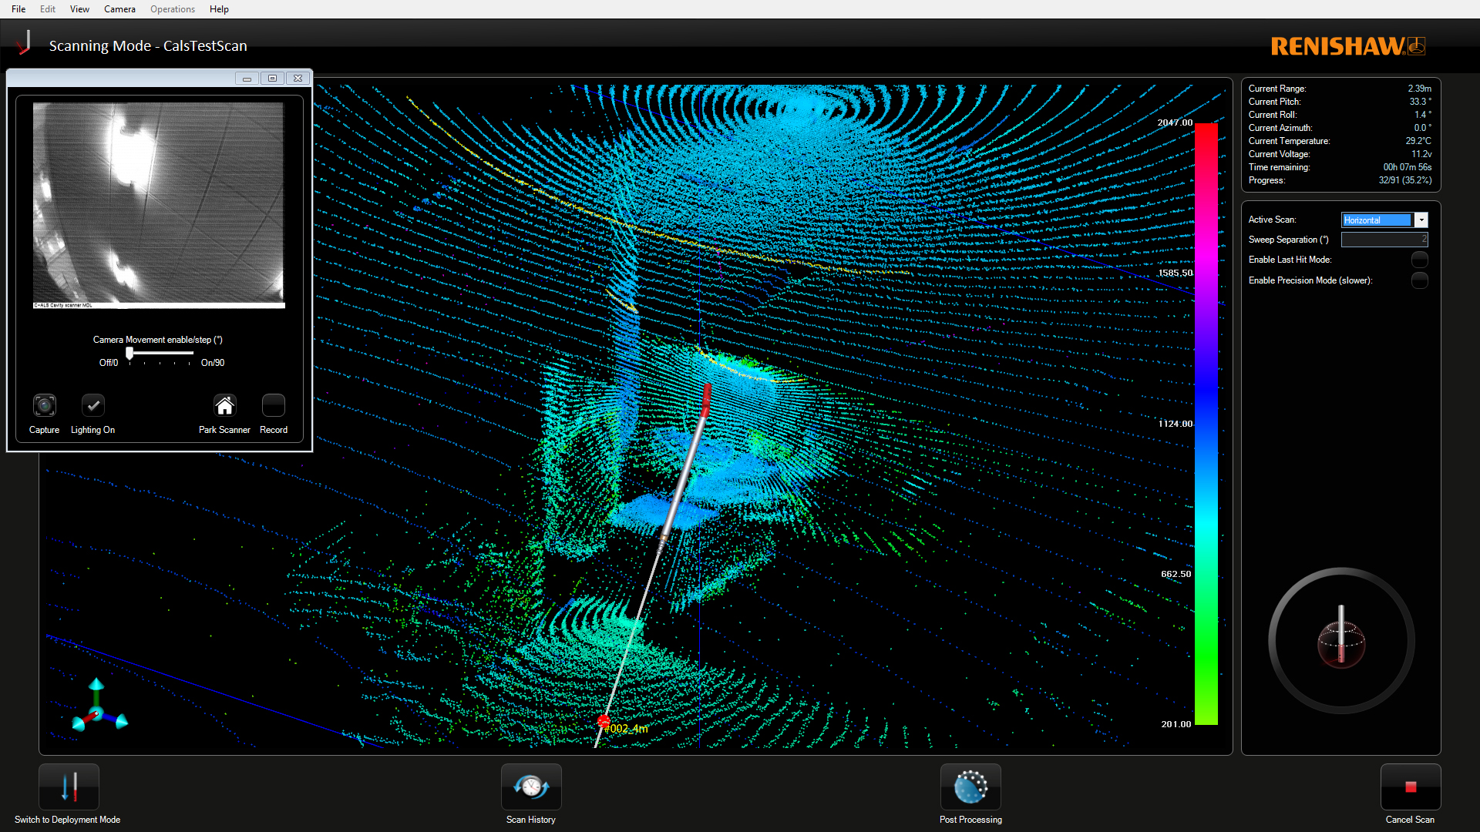Open the Help menu
Viewport: 1480px width, 832px height.
219,9
